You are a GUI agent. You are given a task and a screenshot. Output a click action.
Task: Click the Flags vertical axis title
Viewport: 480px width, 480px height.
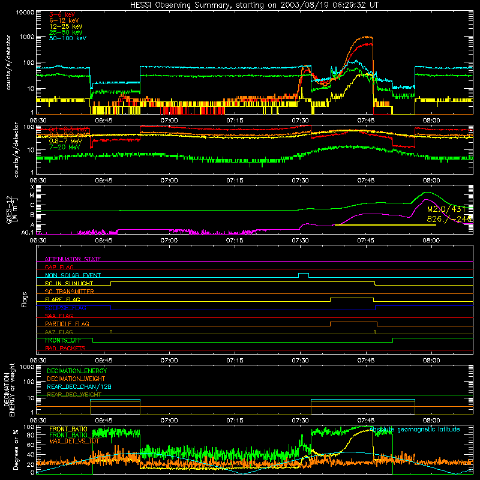tap(25, 299)
